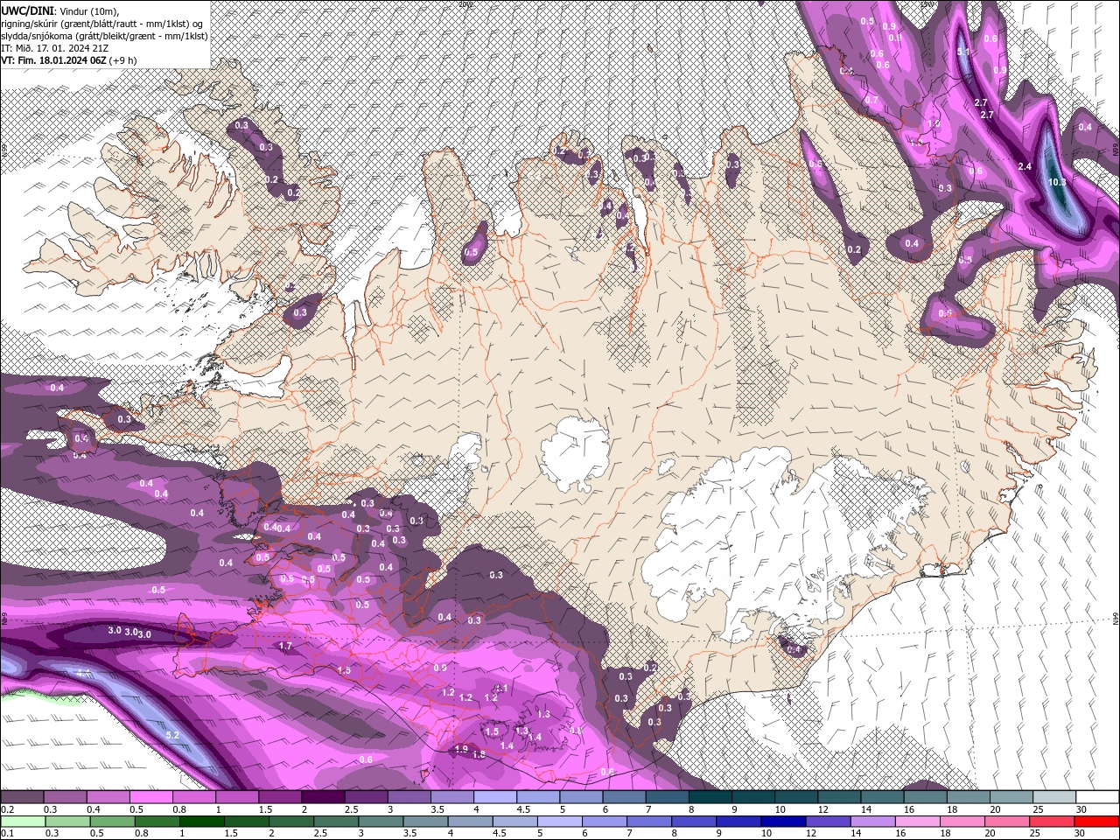Viewport: 1120px width, 840px height.
Task: Click the white Hofsjökull glacier in central Iceland
Action: tap(574, 453)
